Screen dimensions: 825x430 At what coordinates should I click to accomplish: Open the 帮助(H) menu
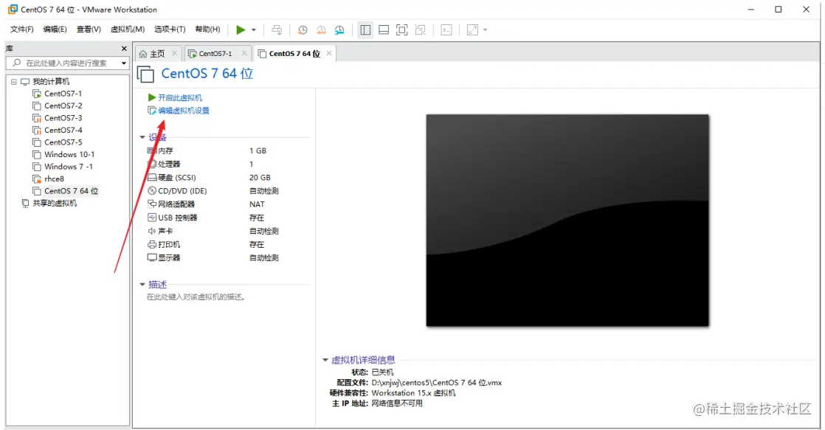207,30
